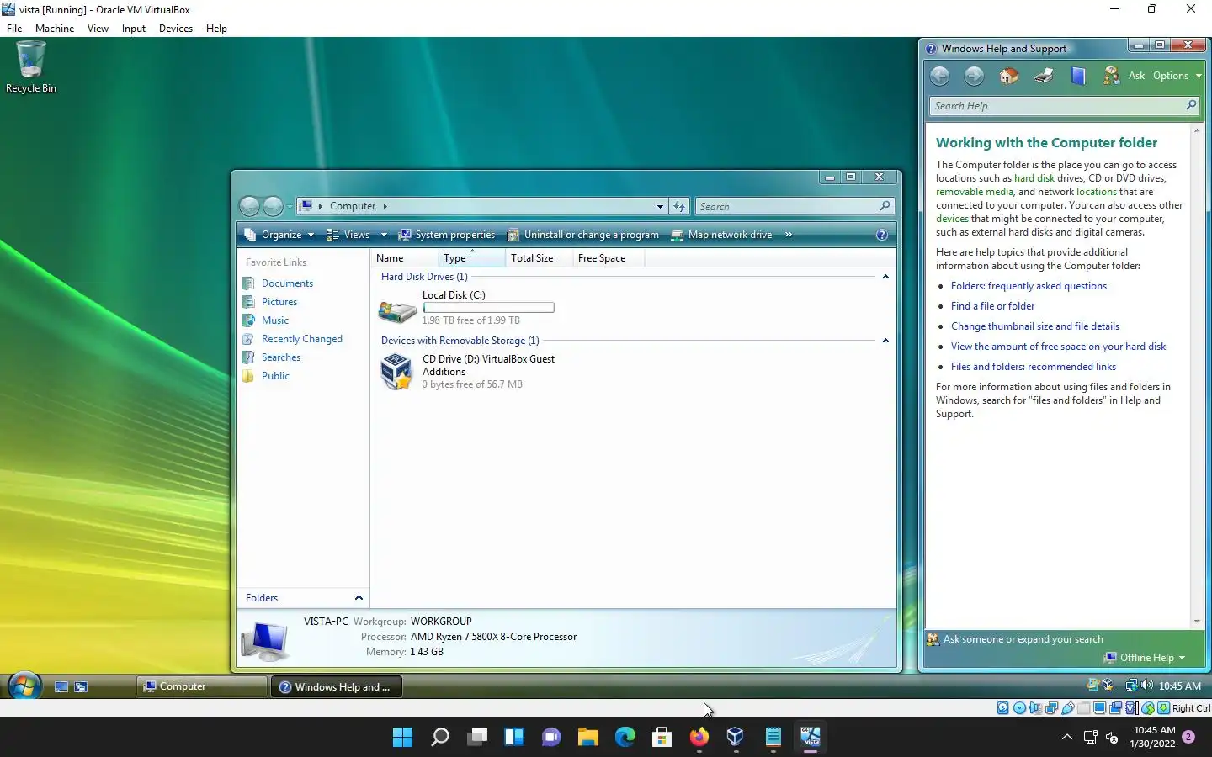Viewport: 1212px width, 757px height.
Task: Click Local Disk (C:) free space bar
Action: pyautogui.click(x=488, y=308)
